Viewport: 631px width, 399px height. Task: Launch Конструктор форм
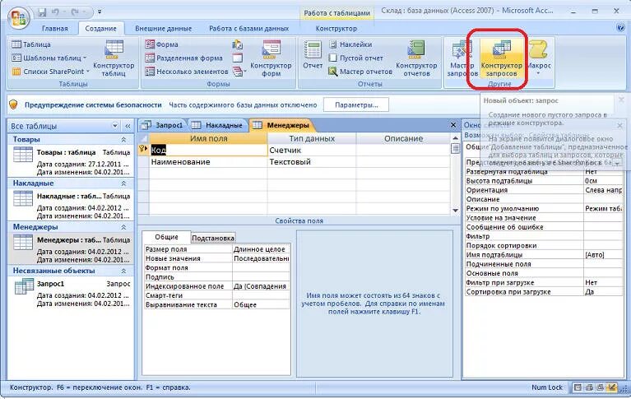[x=271, y=58]
